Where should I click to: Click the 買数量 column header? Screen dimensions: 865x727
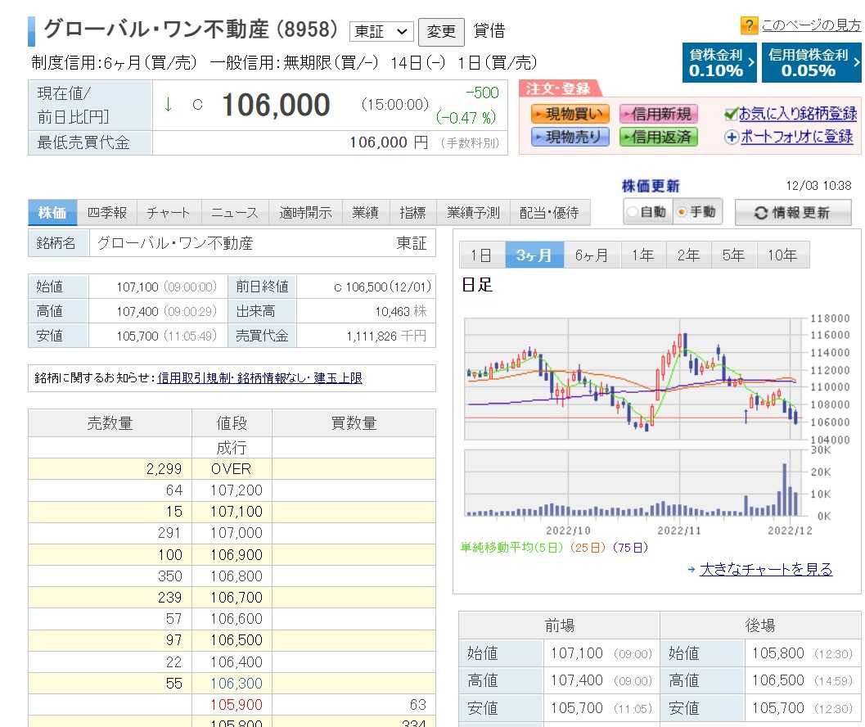tap(354, 423)
